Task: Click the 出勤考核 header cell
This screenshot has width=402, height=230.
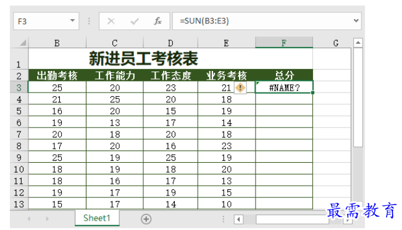Action: [57, 75]
